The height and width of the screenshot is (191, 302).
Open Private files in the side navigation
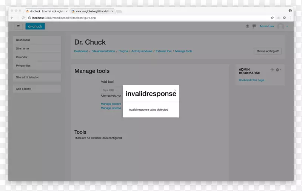37,66
